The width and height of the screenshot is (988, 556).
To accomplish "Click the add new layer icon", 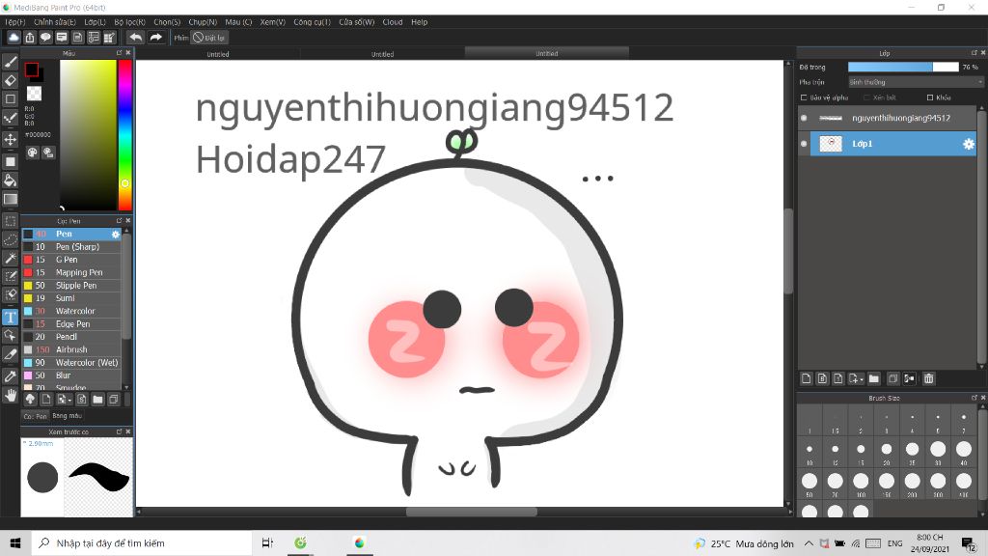I will [x=807, y=378].
